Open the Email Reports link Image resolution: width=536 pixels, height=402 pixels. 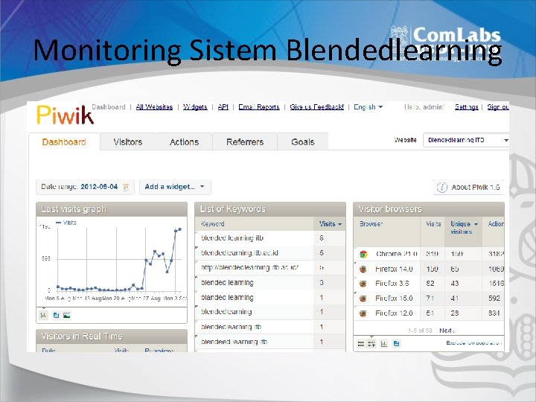tap(259, 107)
